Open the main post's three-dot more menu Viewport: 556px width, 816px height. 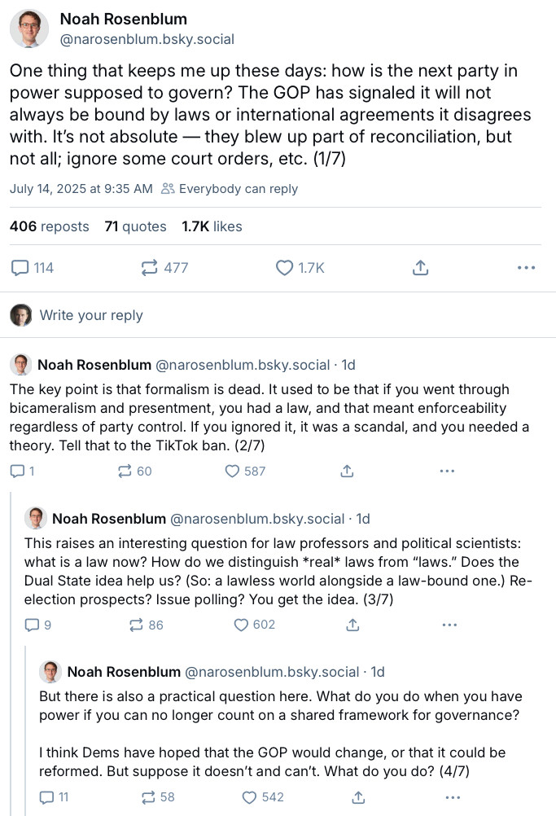tap(527, 267)
